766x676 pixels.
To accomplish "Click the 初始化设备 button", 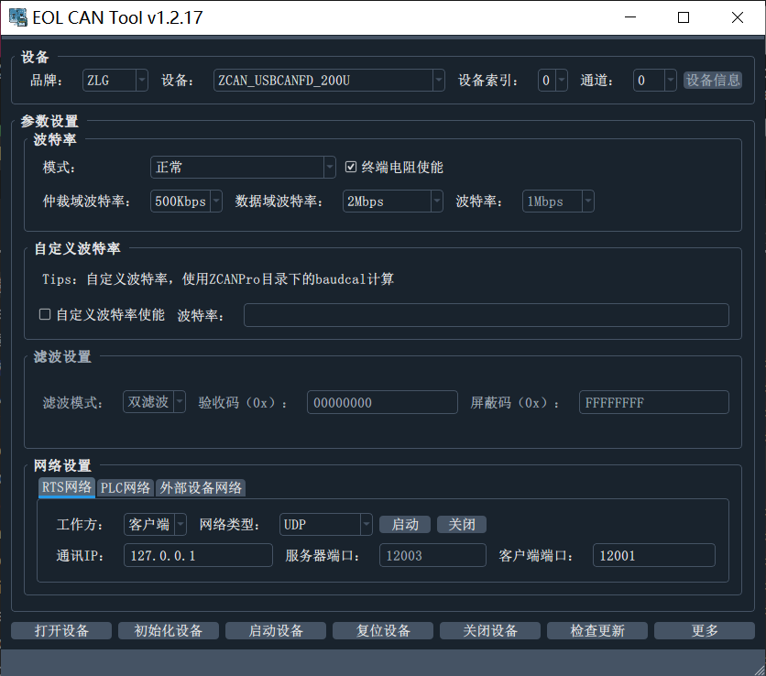I will (169, 630).
